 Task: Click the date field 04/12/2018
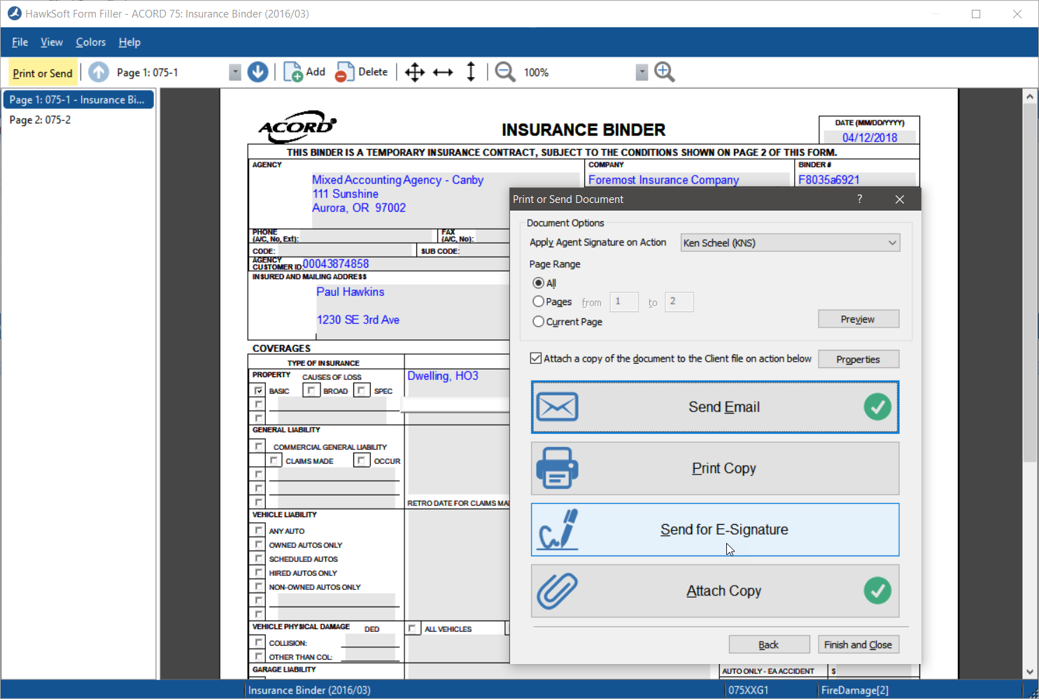click(x=870, y=138)
